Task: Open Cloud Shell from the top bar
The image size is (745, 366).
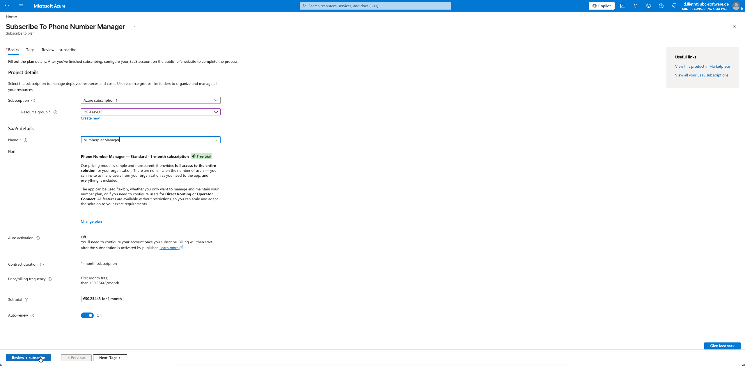Action: coord(623,6)
